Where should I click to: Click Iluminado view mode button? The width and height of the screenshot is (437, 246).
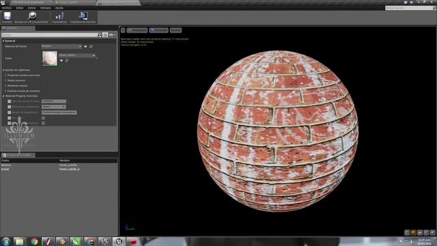[158, 30]
